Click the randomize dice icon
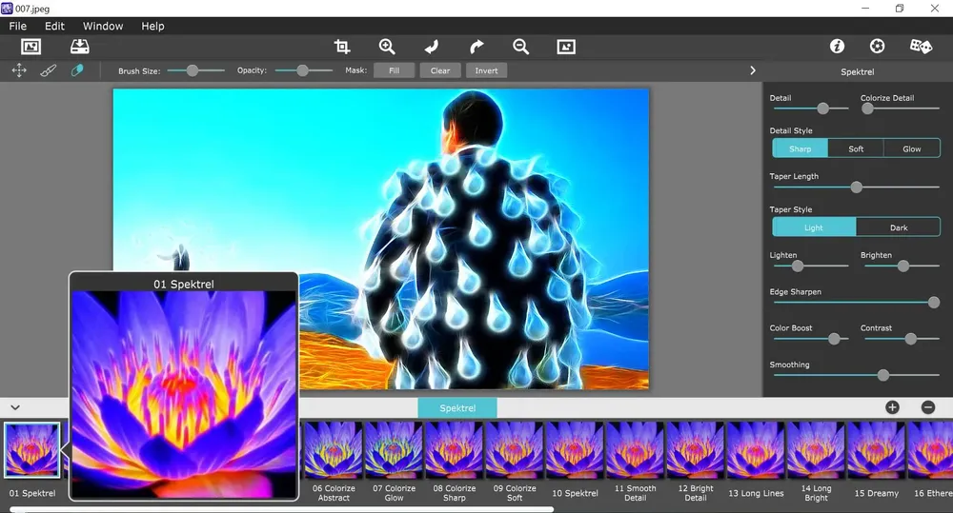This screenshot has width=953, height=513. [x=921, y=46]
